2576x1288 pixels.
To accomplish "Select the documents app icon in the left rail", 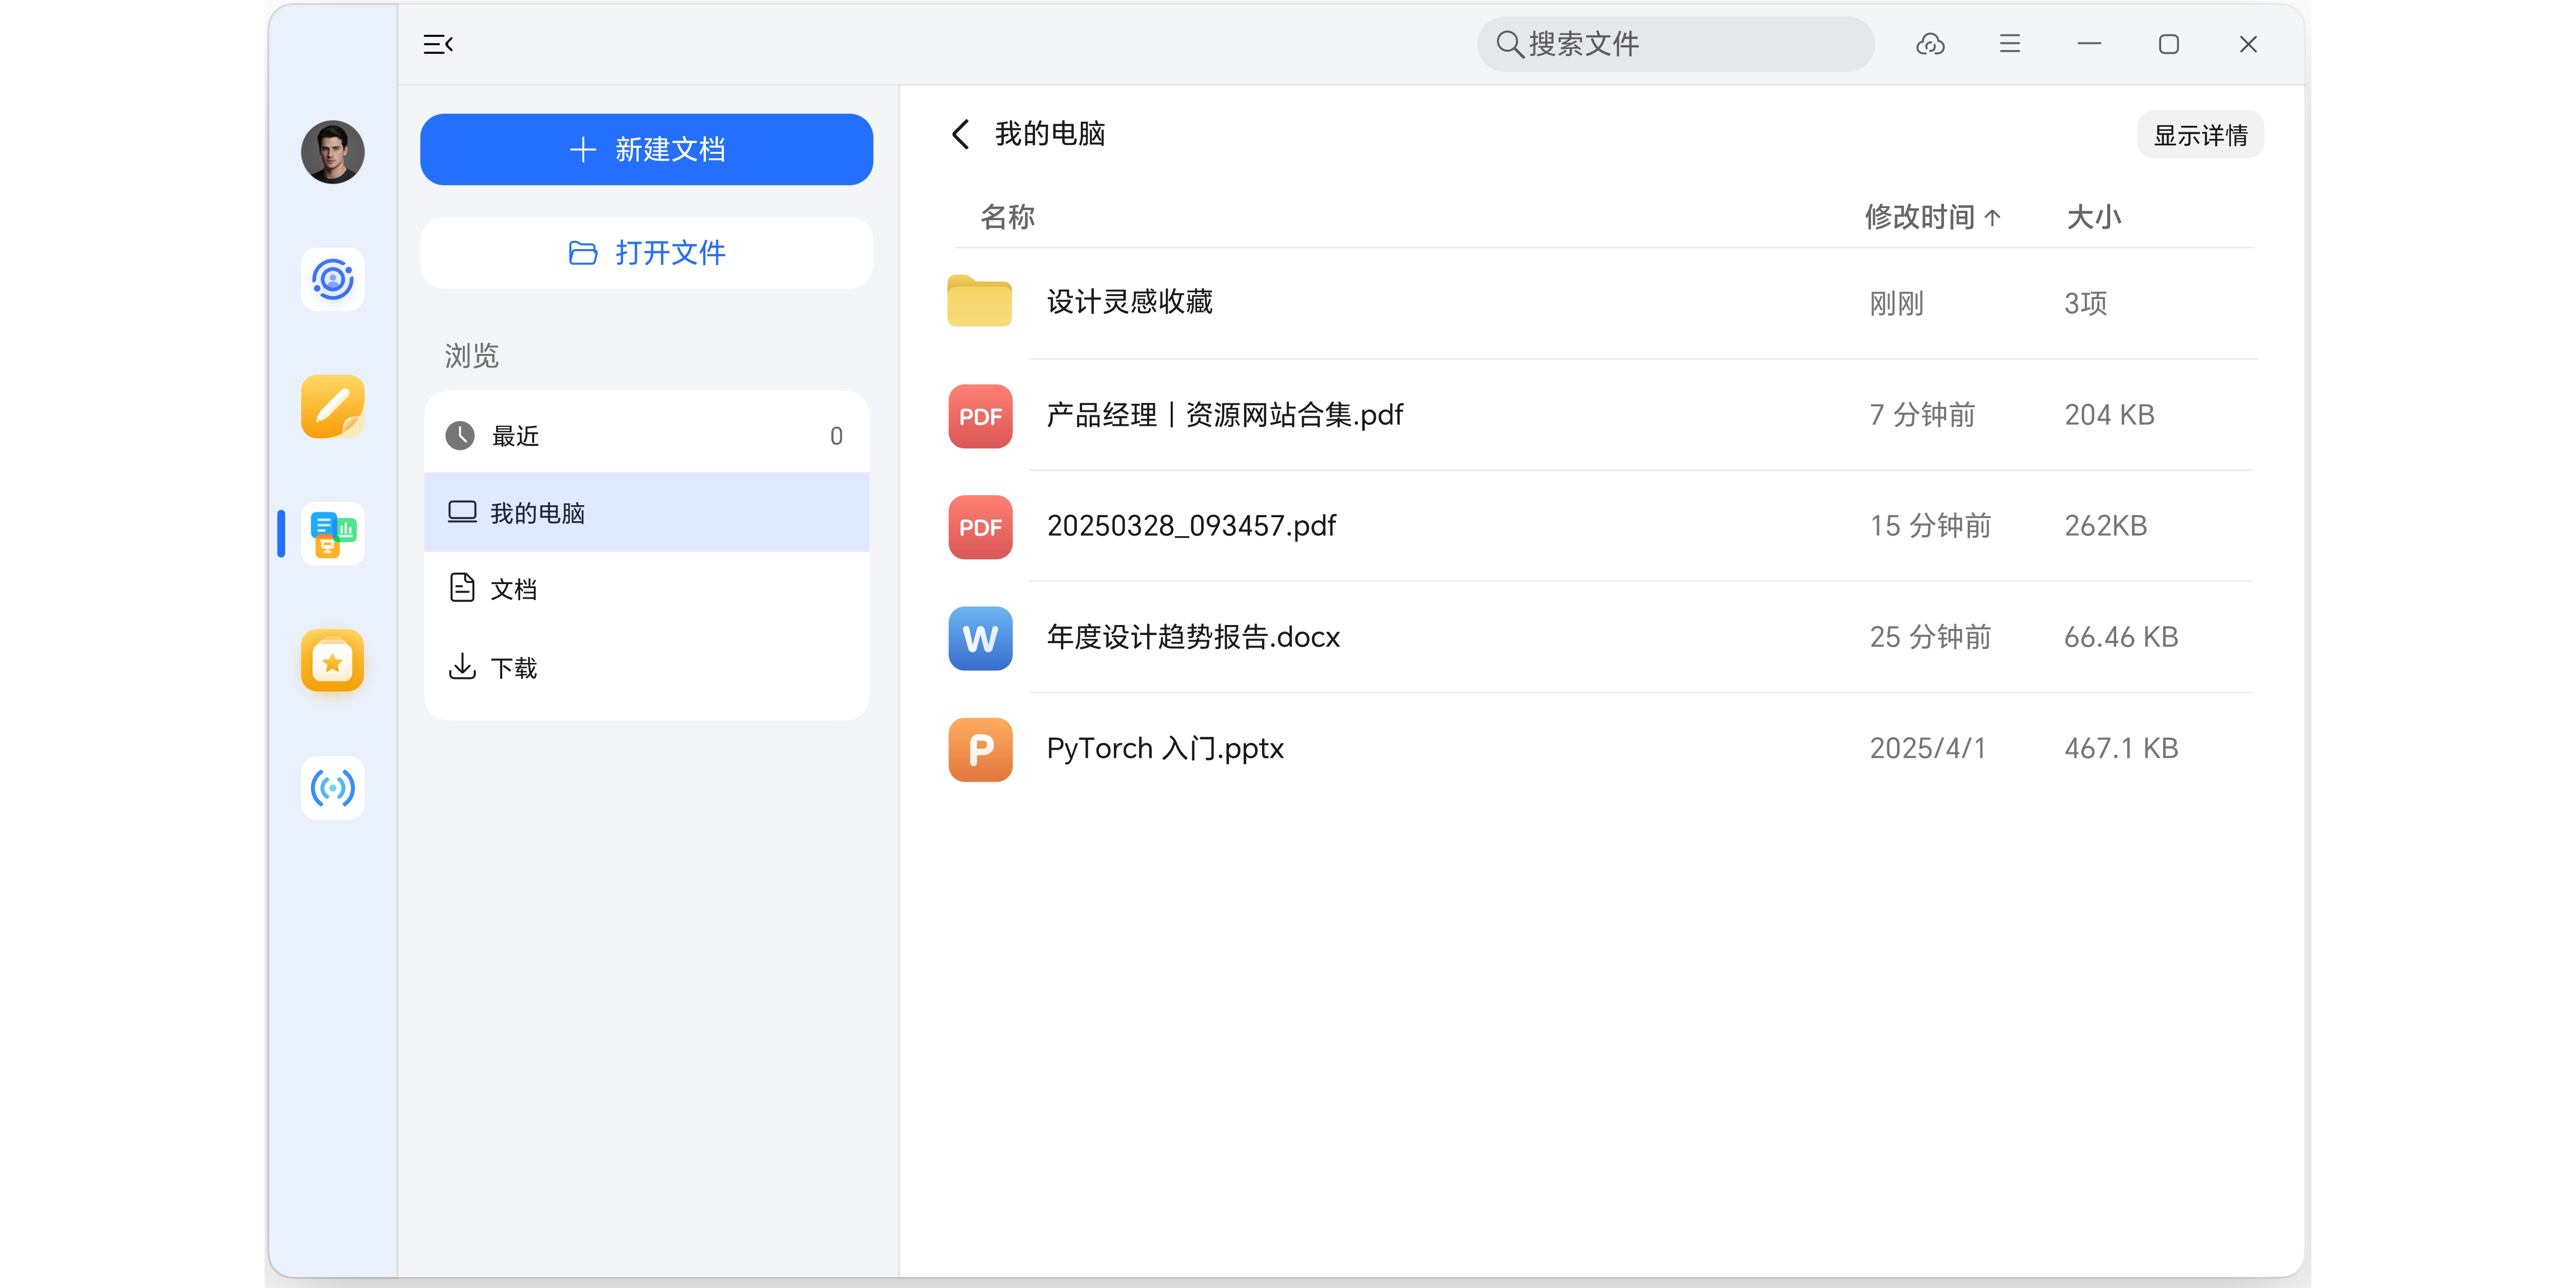I will [x=333, y=533].
